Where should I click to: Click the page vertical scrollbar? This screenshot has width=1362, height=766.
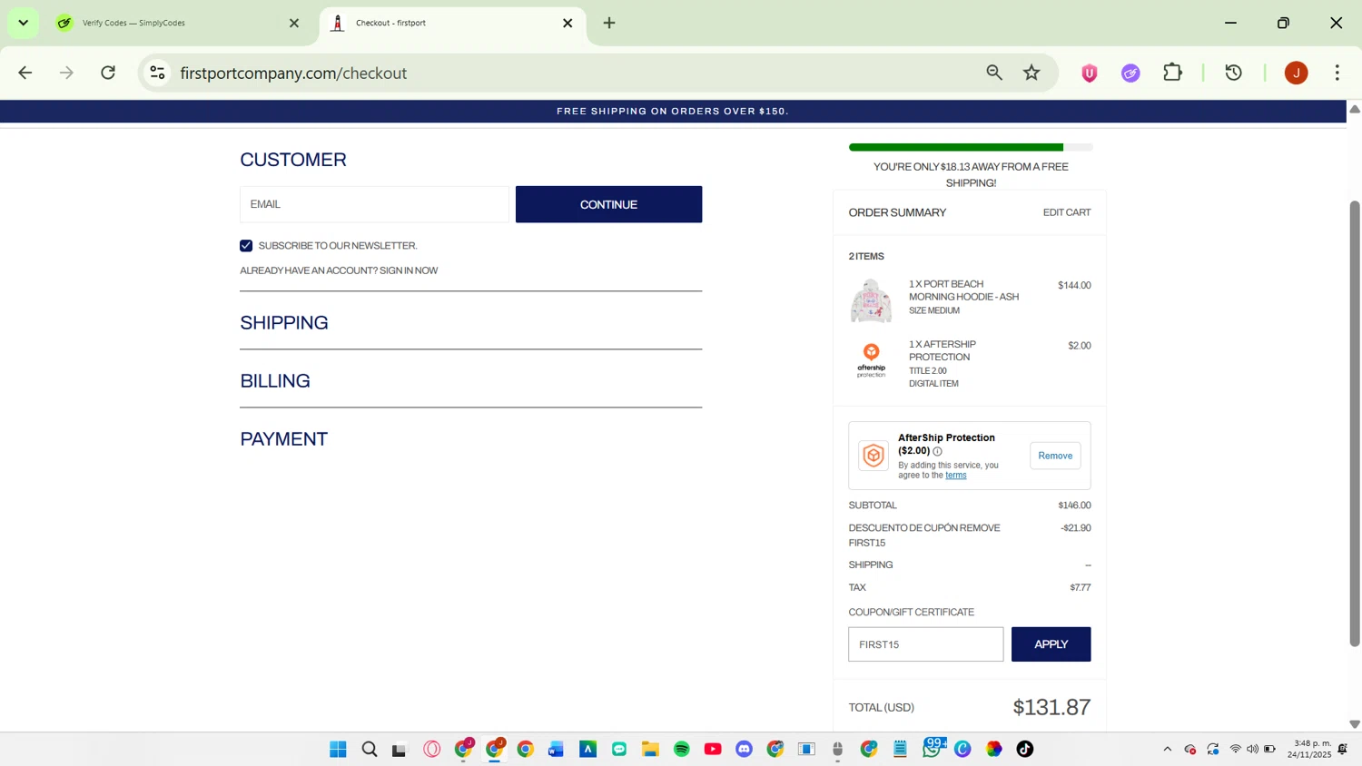point(1354,423)
